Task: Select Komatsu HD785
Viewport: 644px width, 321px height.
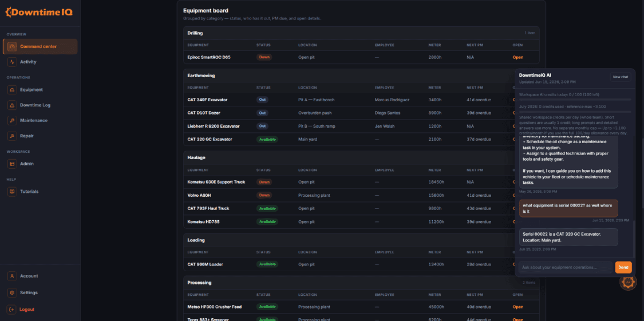Action: [x=203, y=221]
